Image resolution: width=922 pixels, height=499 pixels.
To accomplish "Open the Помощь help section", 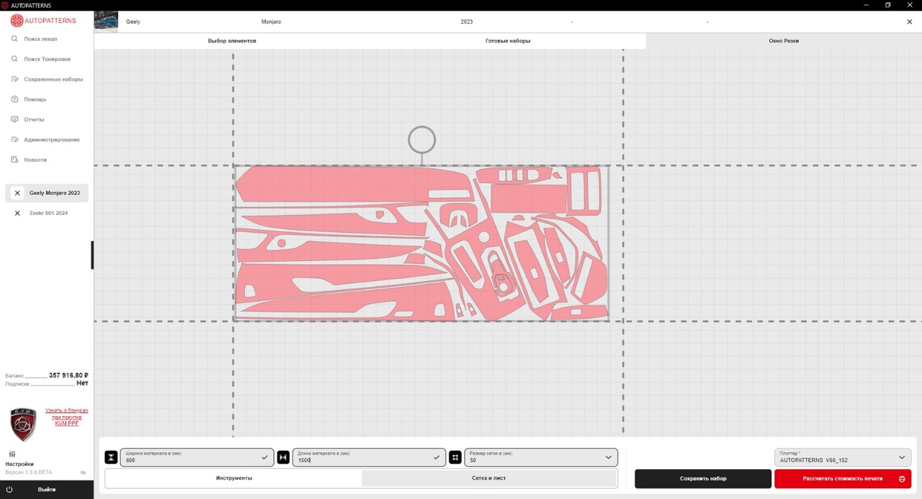I will (x=35, y=99).
